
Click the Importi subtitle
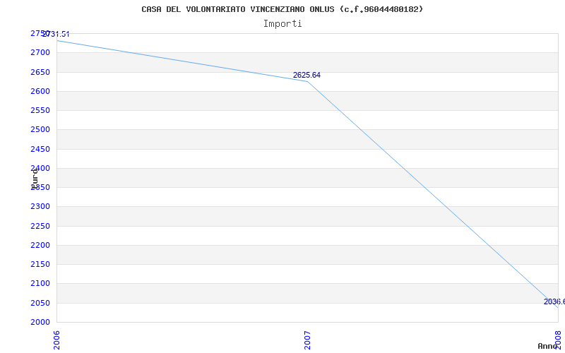coord(282,24)
